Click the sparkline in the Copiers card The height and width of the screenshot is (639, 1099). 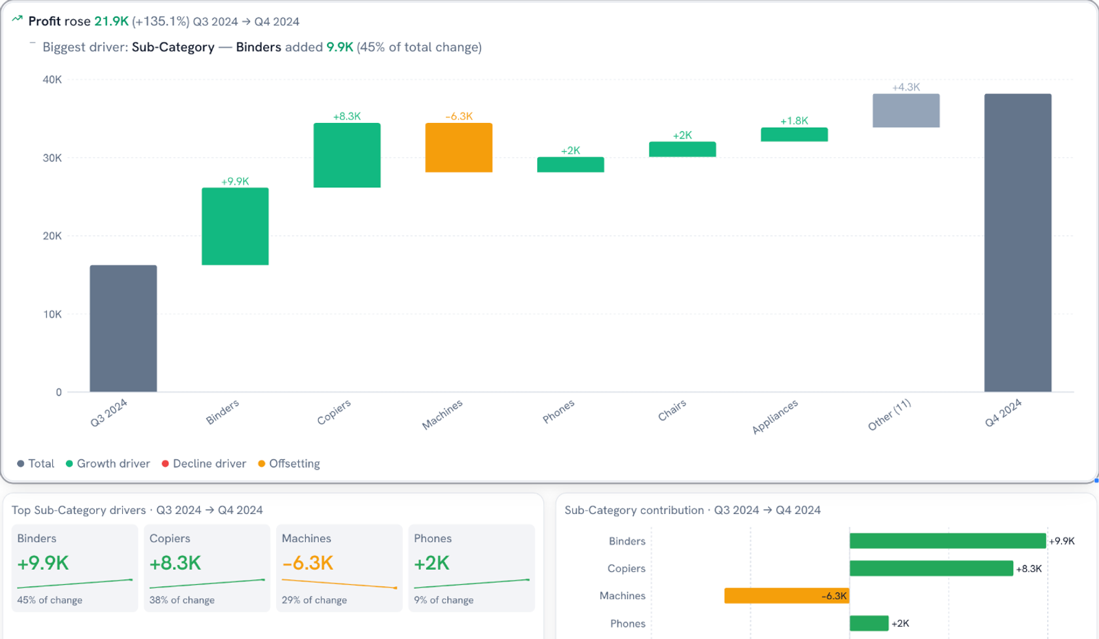pyautogui.click(x=207, y=583)
